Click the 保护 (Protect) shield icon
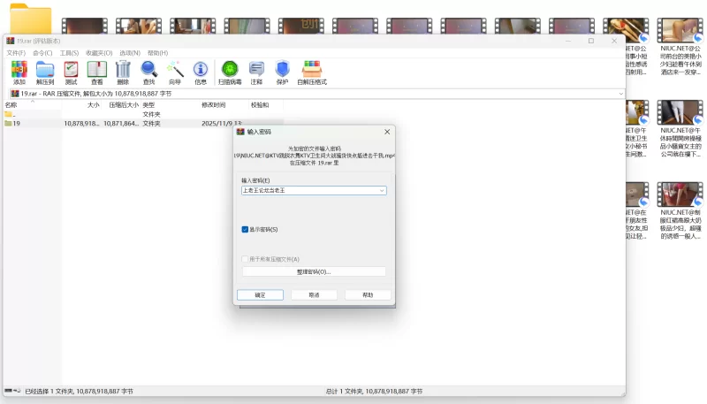The height and width of the screenshot is (404, 707). 282,72
